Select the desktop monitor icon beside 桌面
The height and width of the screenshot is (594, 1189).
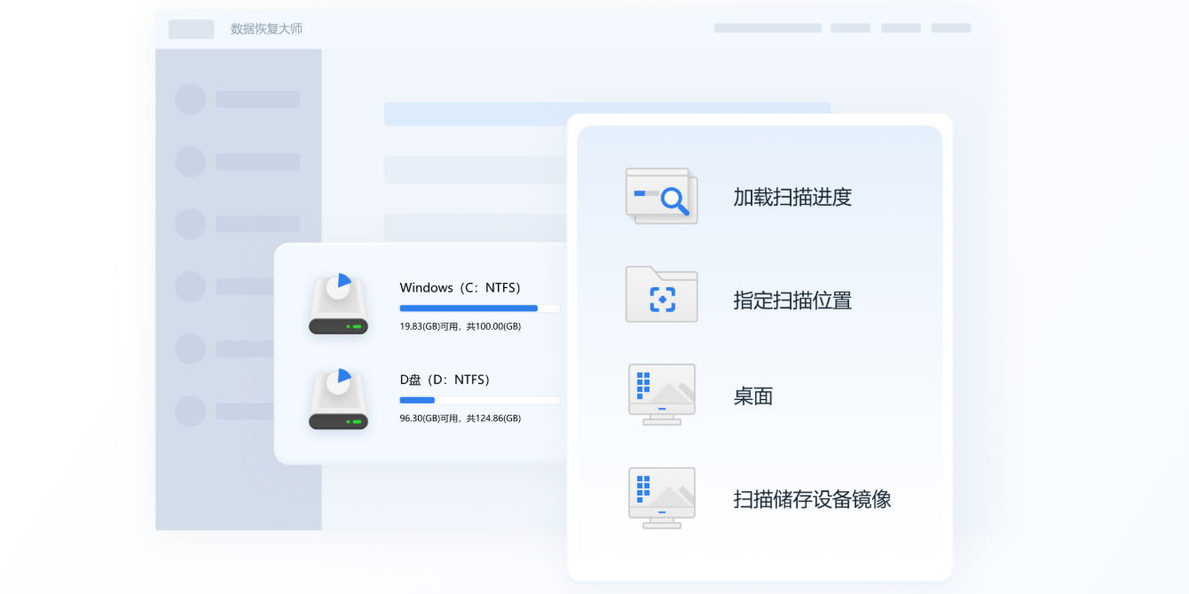[x=661, y=394]
